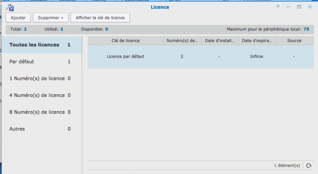The height and width of the screenshot is (174, 318).
Task: Select Toutes les licences category
Action: (42, 45)
